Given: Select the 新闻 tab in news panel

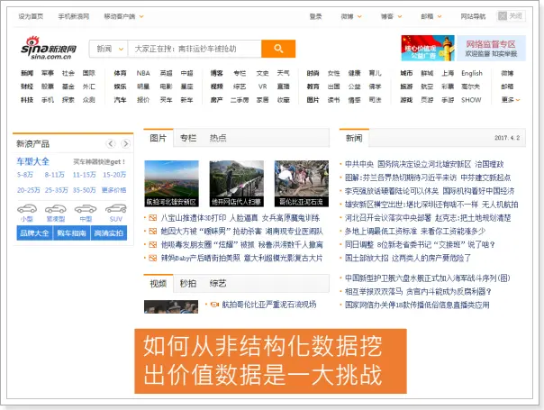Looking at the screenshot, I should pos(354,138).
